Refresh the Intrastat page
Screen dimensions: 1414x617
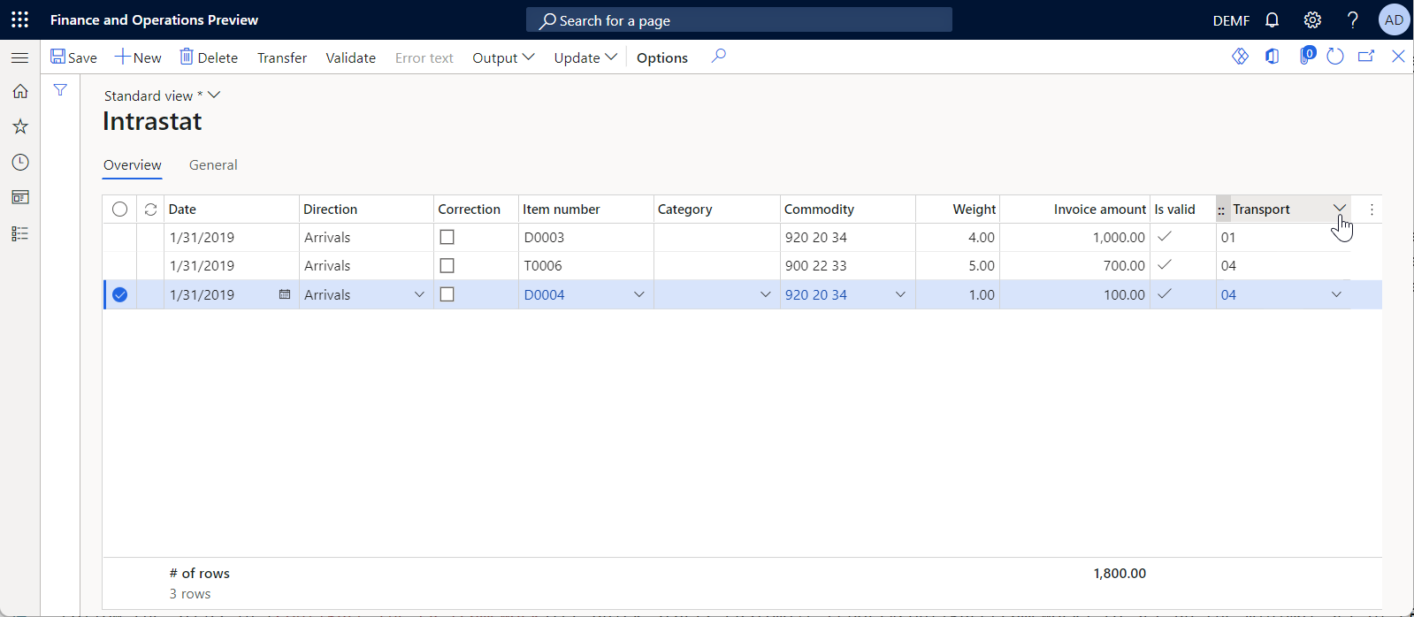click(x=1335, y=57)
